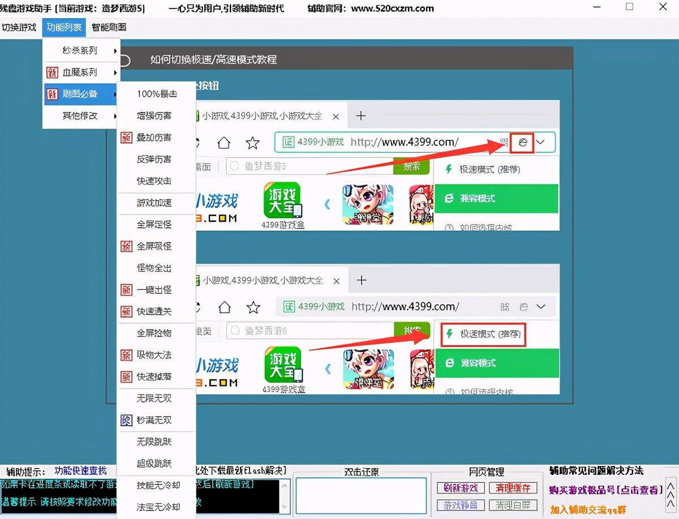This screenshot has height=519, width=679.
Task: Click the red seal icon beside 血魔系列
Action: [x=53, y=72]
